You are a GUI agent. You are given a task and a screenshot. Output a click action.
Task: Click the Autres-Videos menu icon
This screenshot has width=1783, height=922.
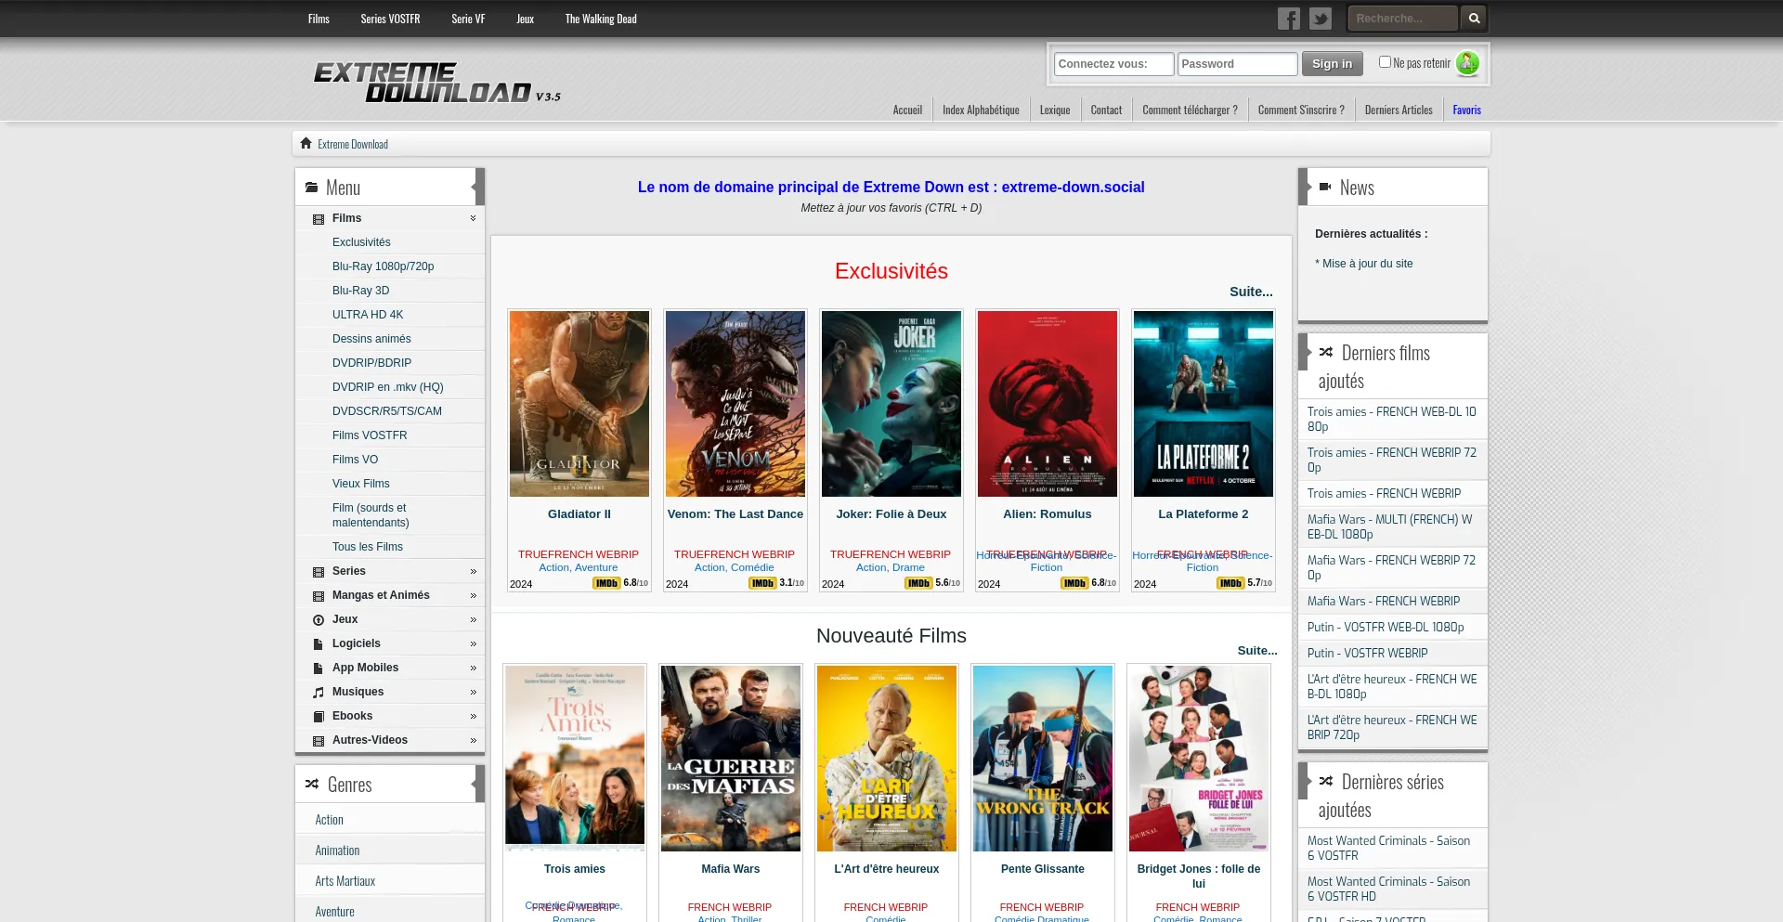coord(319,741)
